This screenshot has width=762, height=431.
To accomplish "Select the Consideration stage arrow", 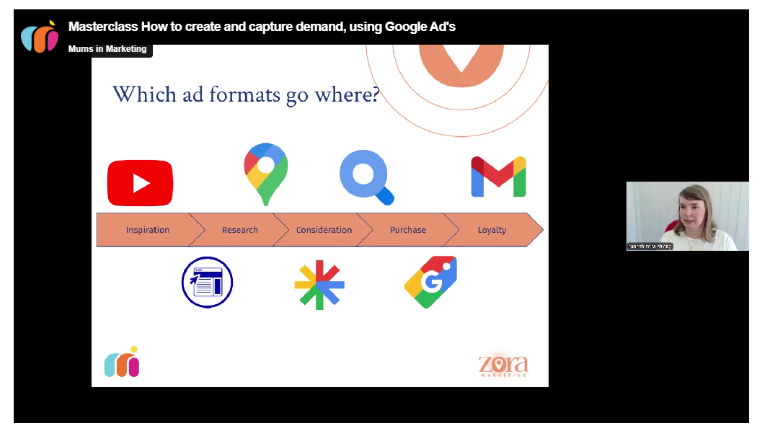I will point(324,230).
